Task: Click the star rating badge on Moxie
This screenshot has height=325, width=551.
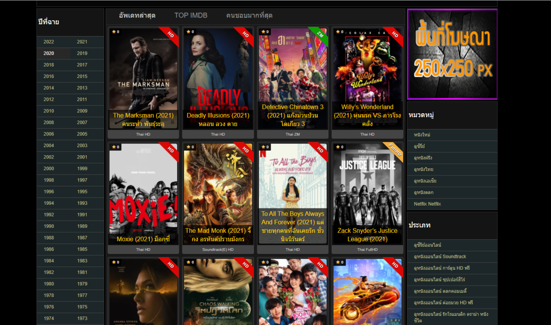Action: tap(115, 147)
